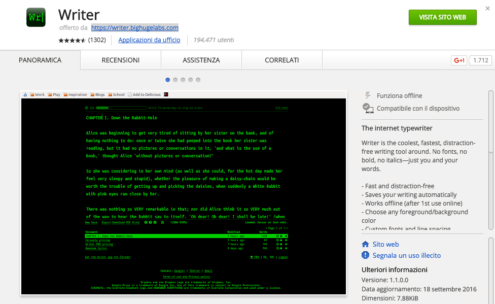This screenshot has width=495, height=304.
Task: Switch to the RECENSIONI tab
Action: 121,60
